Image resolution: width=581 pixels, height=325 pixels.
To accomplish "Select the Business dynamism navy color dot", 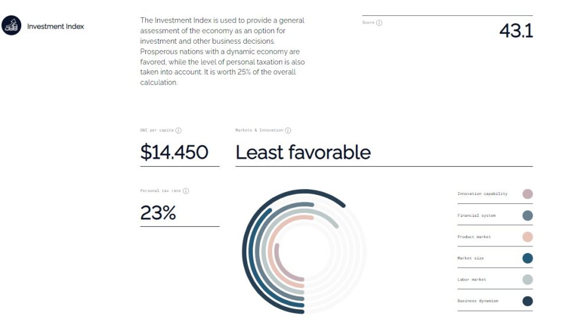I will click(527, 301).
